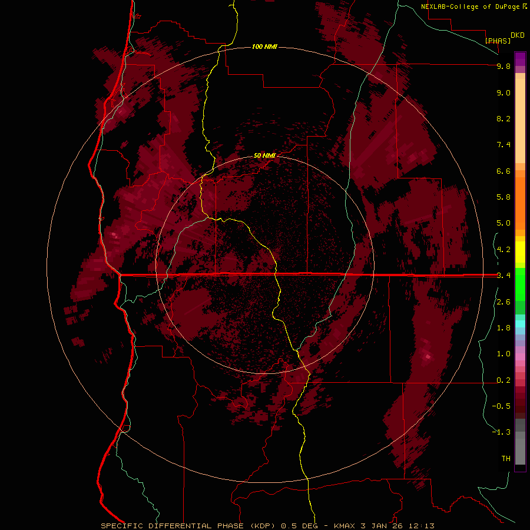The image size is (530, 530).
Task: Pick the purple segment of the color bar
Action: 520,59
